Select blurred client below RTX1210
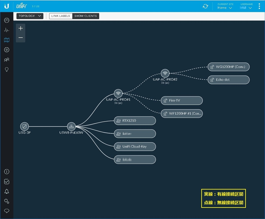The image size is (265, 219). coord(135,134)
